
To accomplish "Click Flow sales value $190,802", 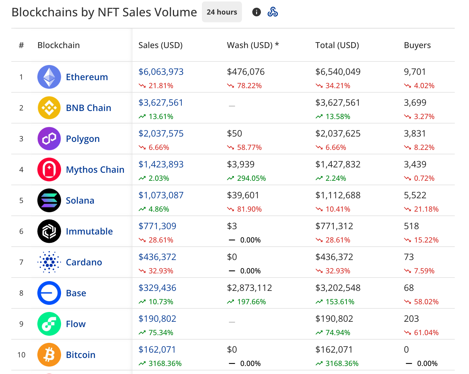I will click(x=157, y=318).
